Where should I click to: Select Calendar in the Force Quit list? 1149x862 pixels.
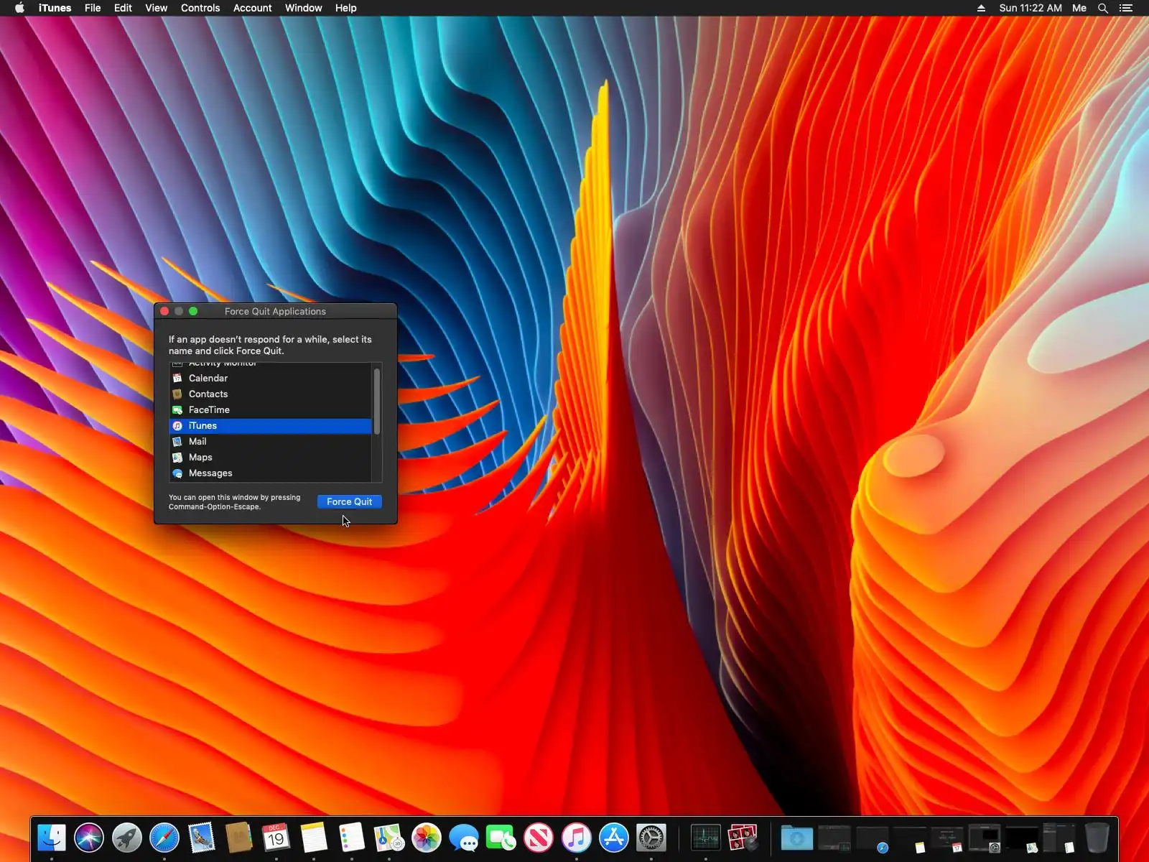coord(271,378)
